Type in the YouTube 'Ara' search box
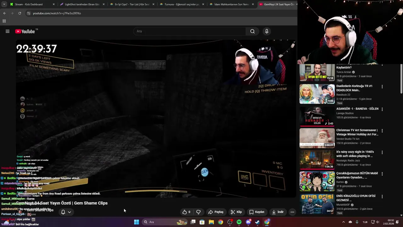This screenshot has width=403, height=227. (x=190, y=31)
